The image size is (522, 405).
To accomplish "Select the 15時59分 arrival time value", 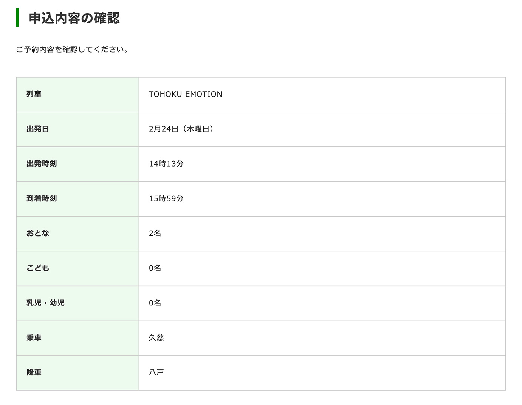I will [x=166, y=199].
